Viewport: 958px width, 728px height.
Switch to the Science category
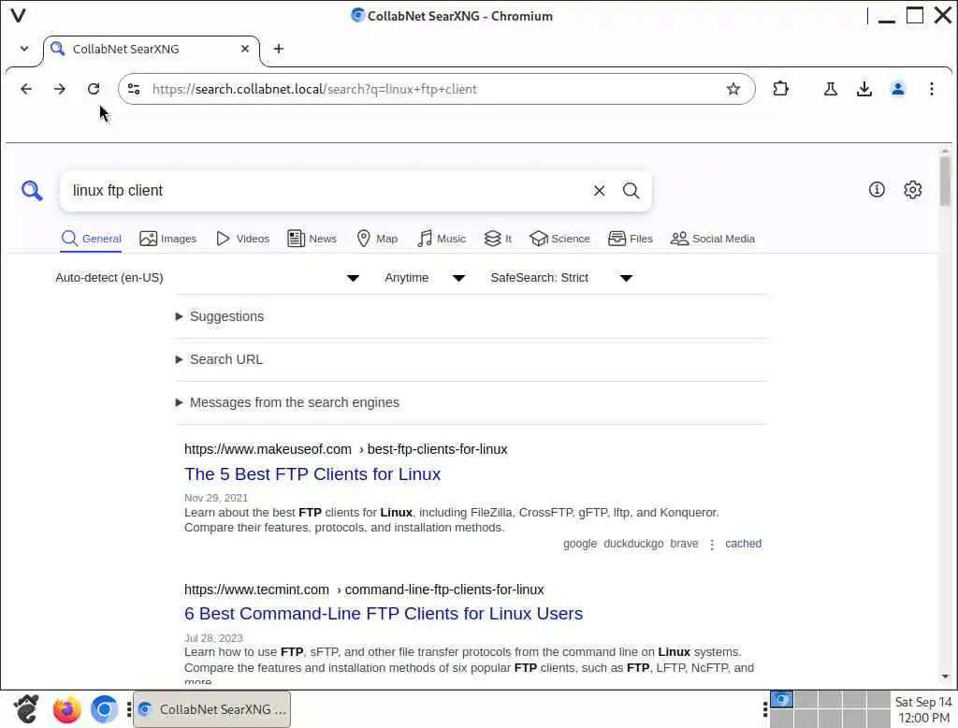[560, 239]
